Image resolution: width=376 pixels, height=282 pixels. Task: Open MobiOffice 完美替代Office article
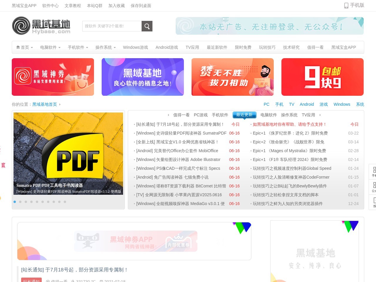177,151
